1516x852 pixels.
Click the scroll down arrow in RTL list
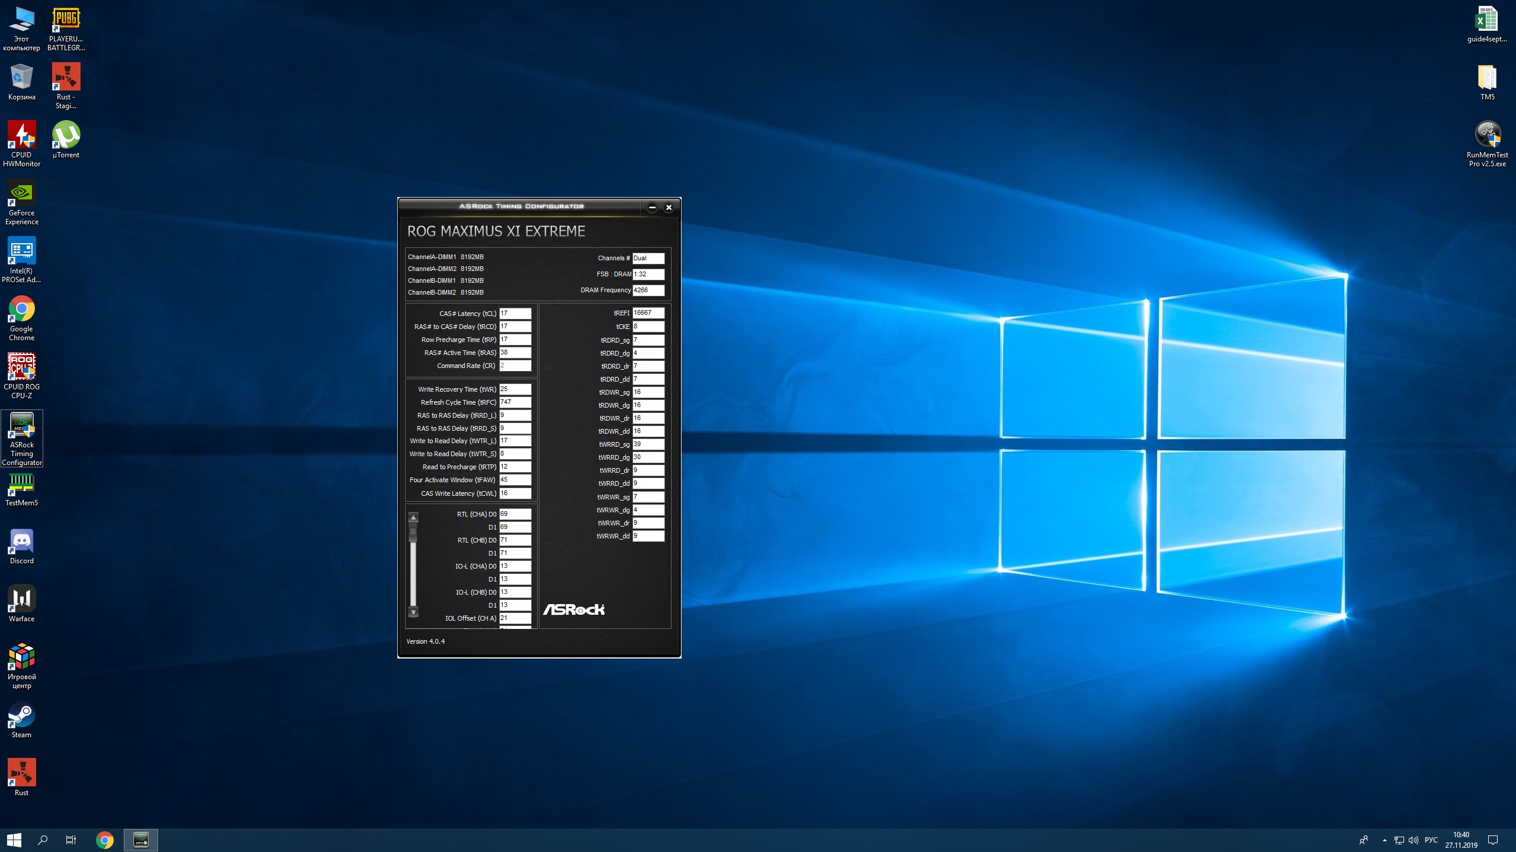coord(413,612)
